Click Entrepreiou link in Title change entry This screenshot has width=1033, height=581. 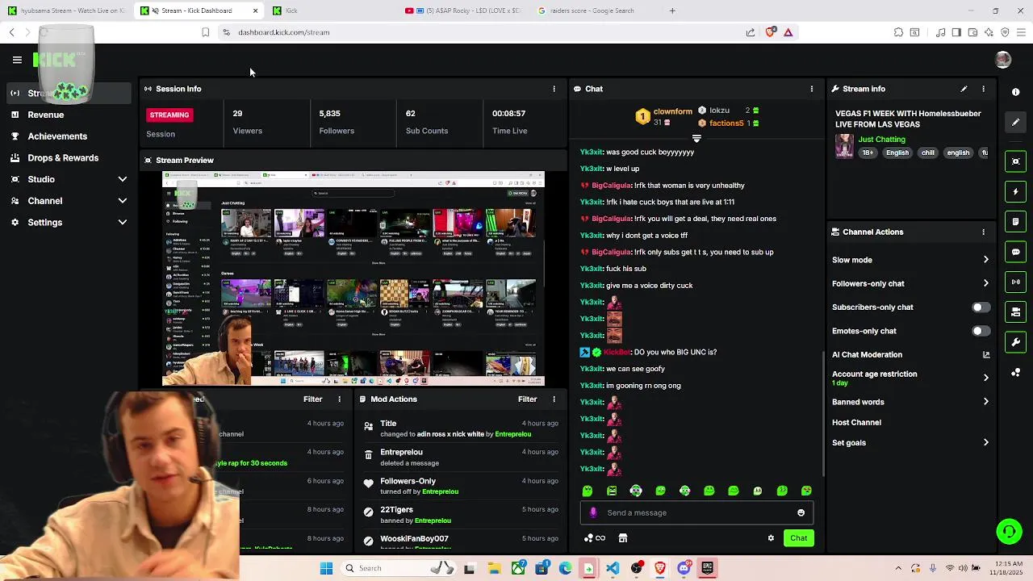(x=512, y=434)
